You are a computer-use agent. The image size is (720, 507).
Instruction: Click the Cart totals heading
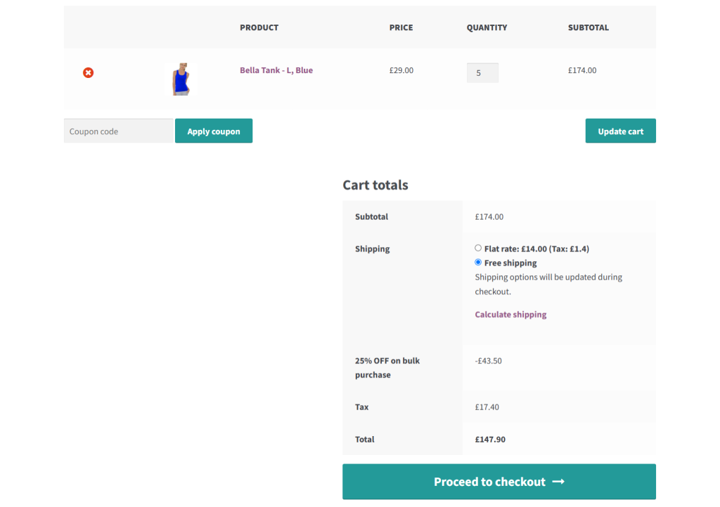375,185
